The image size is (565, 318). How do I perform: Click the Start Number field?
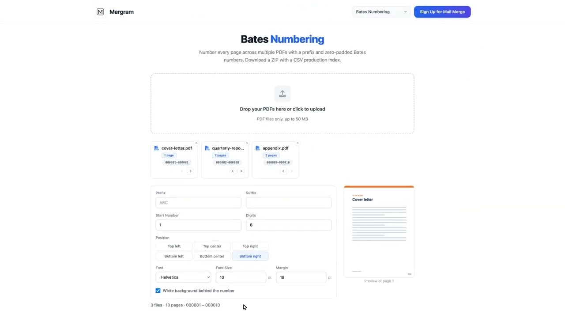click(x=198, y=225)
